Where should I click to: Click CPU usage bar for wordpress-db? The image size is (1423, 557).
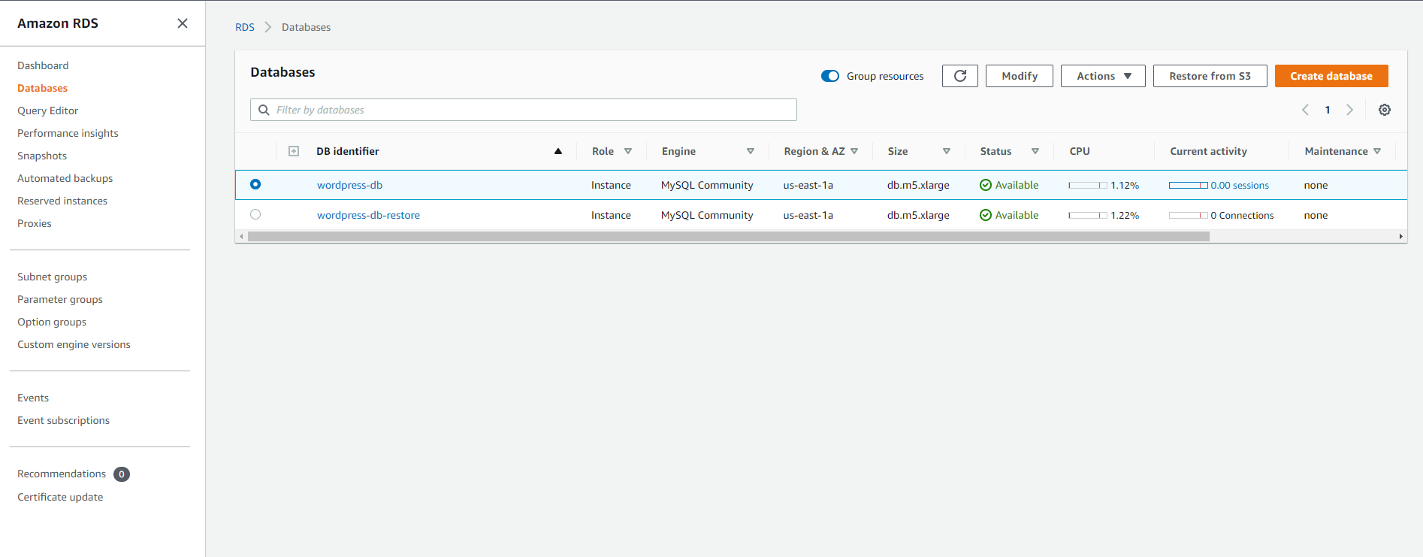pos(1088,185)
